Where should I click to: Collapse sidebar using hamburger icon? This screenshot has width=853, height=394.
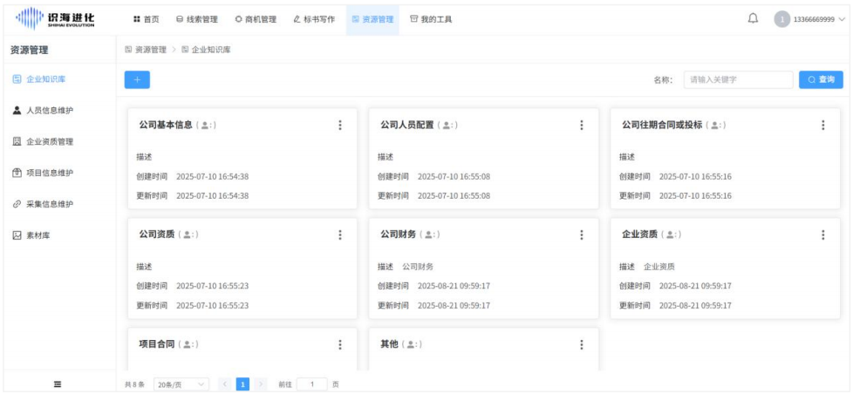tap(56, 384)
